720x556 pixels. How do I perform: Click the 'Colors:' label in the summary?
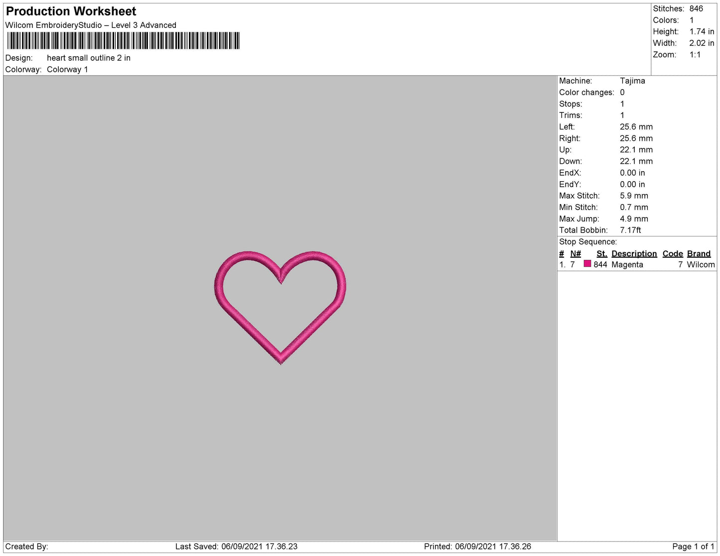click(x=666, y=20)
